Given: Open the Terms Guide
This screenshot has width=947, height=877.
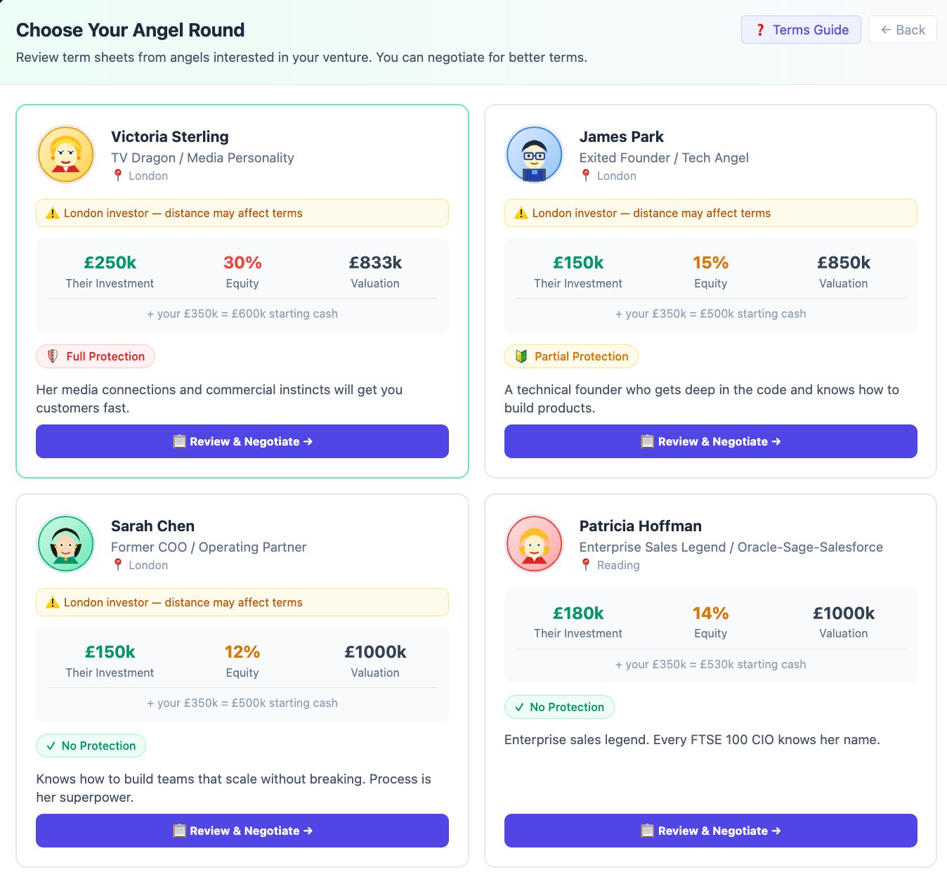Looking at the screenshot, I should (x=801, y=30).
